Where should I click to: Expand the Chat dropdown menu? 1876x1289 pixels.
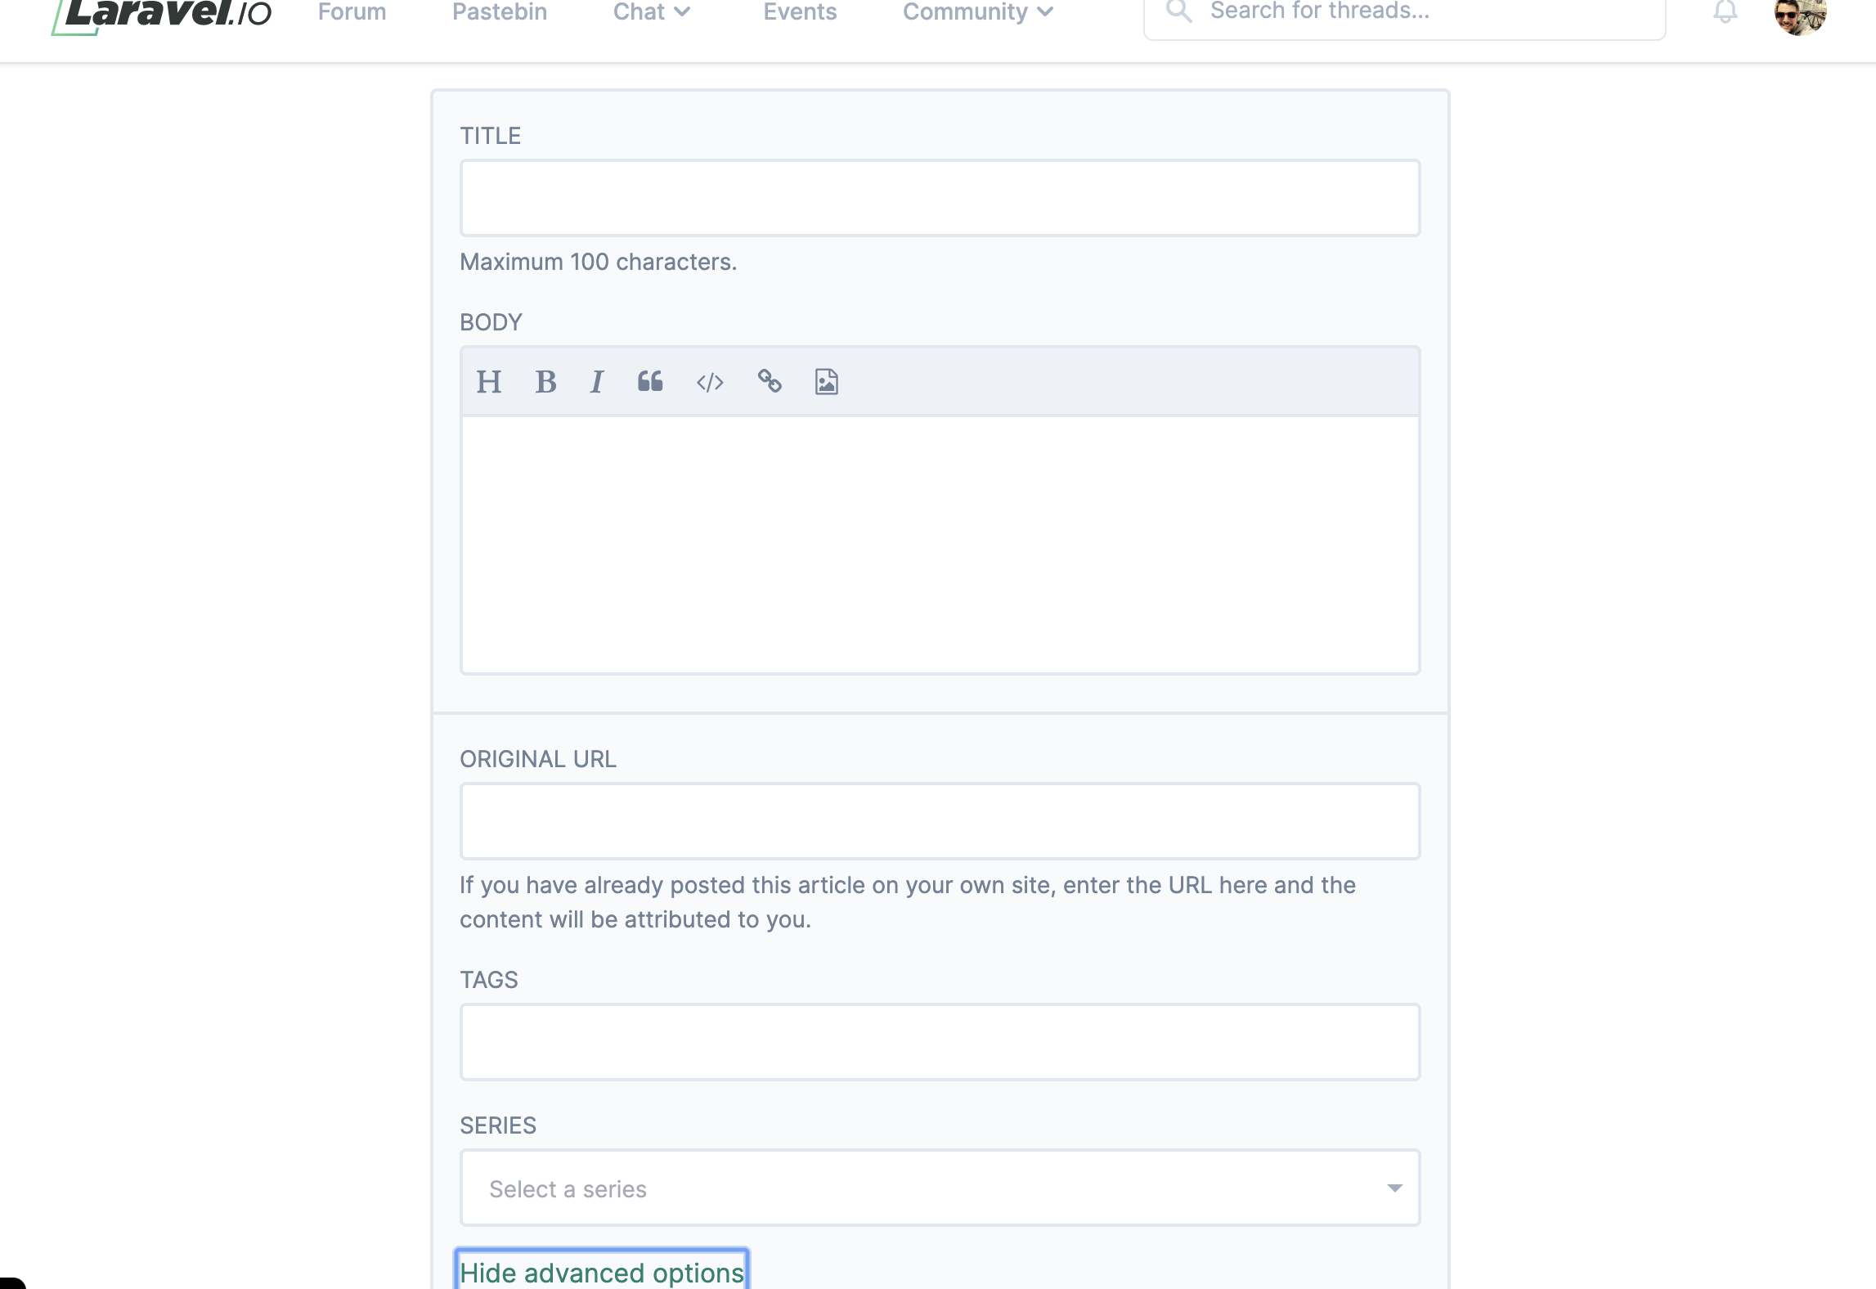[652, 12]
